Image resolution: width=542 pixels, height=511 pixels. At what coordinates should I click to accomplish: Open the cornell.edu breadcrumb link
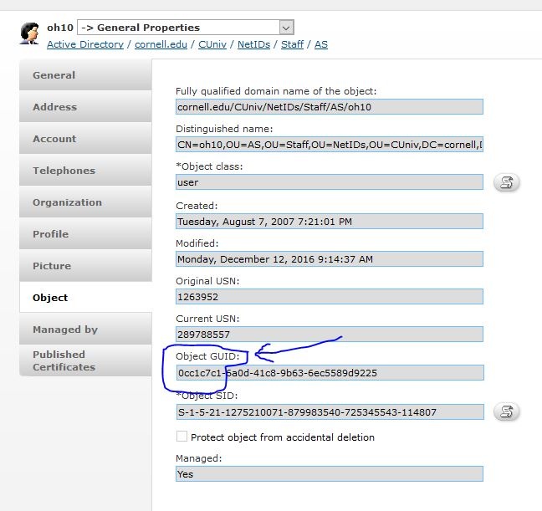click(161, 44)
